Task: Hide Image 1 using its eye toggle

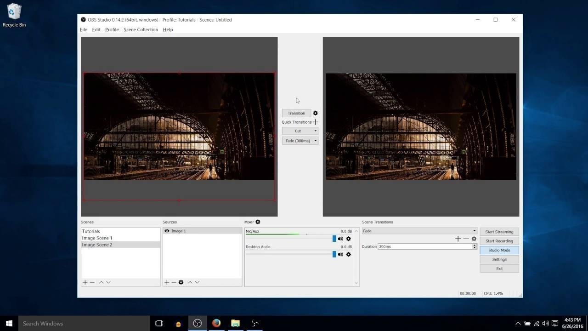Action: pos(167,231)
